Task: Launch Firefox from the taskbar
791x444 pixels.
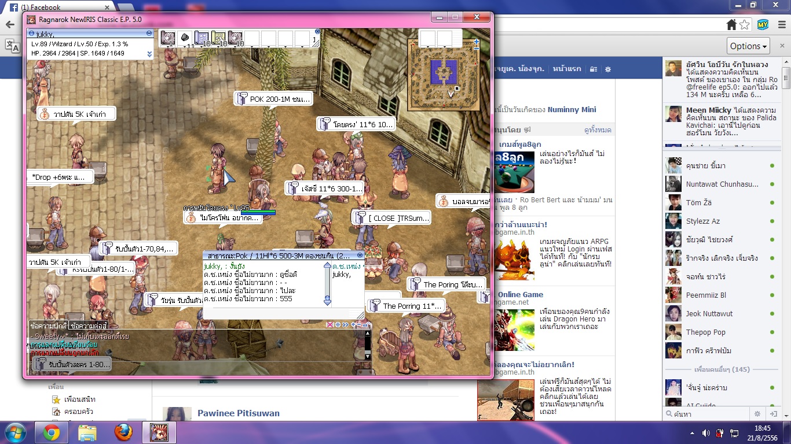Action: click(x=123, y=432)
